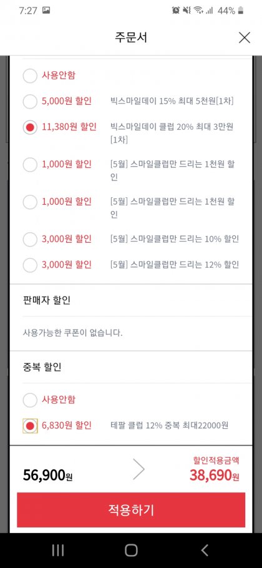Close the 주문서 order sheet with X
The height and width of the screenshot is (568, 262).
tap(245, 37)
